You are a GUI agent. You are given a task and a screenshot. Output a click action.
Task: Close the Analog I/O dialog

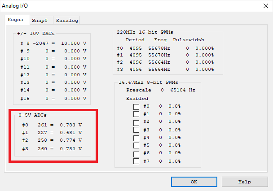click(263, 5)
